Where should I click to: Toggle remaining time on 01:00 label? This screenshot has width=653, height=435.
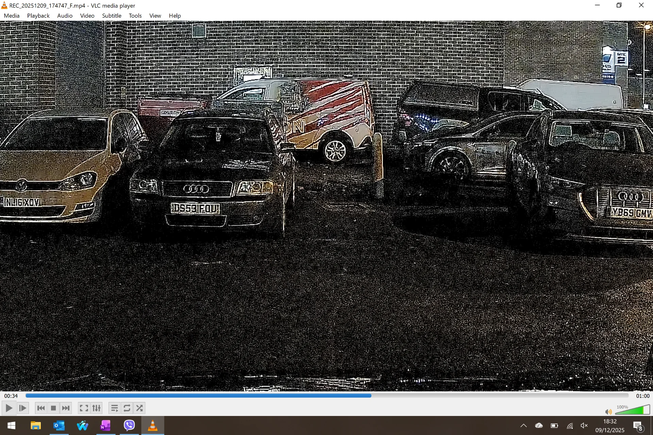pyautogui.click(x=642, y=396)
